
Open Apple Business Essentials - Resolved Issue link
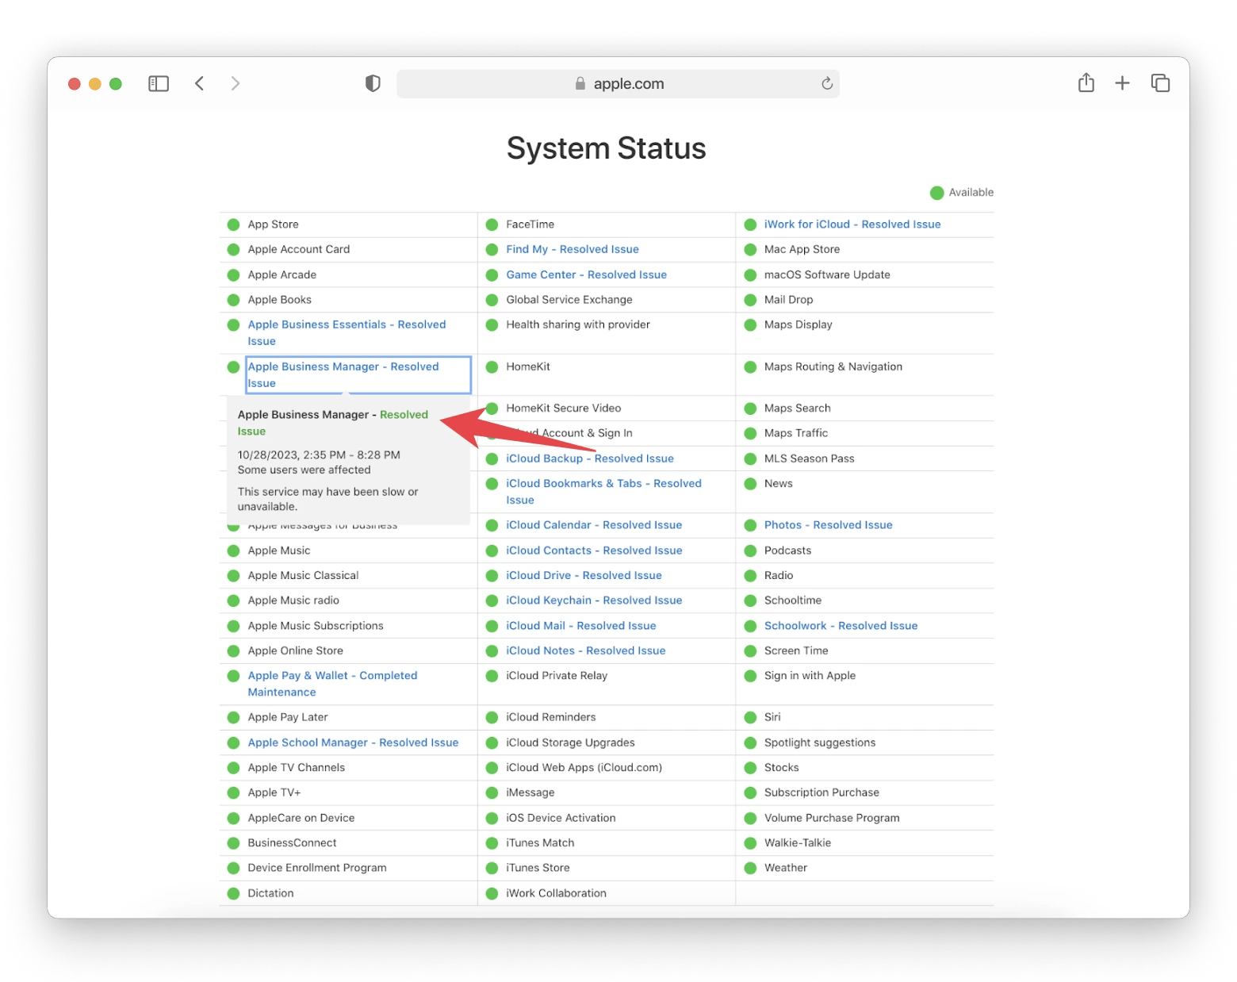click(x=347, y=332)
